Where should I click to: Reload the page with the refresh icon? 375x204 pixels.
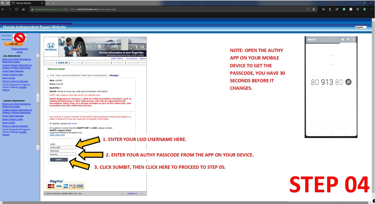coord(17,9)
